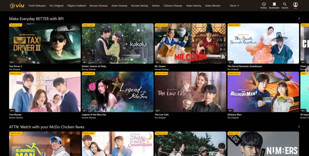Click Watch now badge on Mr. Queen
This screenshot has height=156, width=309.
[161, 25]
